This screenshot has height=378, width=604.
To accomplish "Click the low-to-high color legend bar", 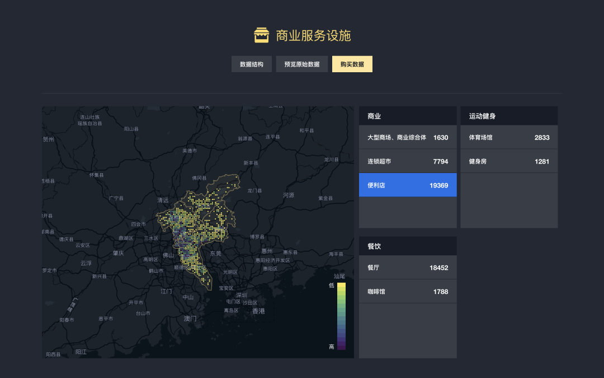I will click(341, 316).
